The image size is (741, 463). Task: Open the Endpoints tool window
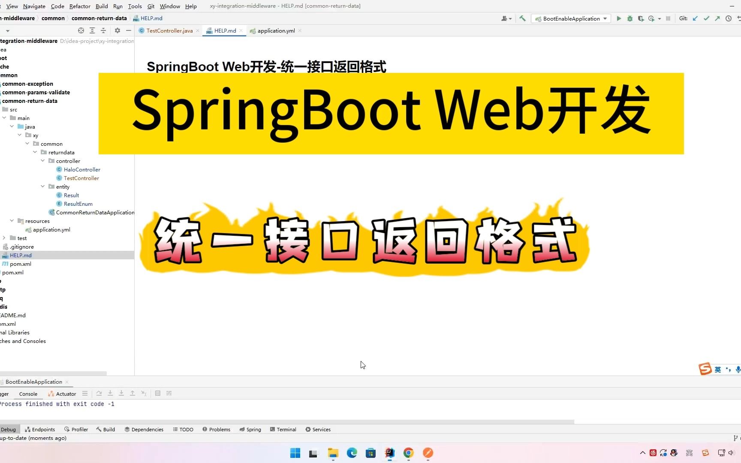coord(40,429)
